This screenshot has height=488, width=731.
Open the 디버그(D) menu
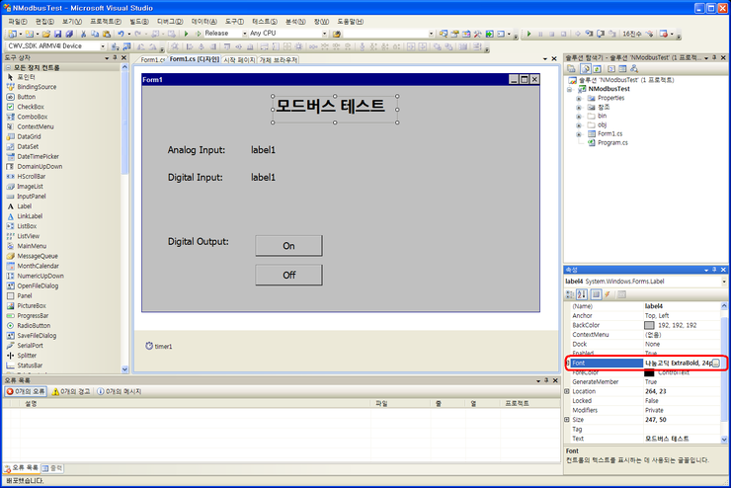click(x=170, y=20)
